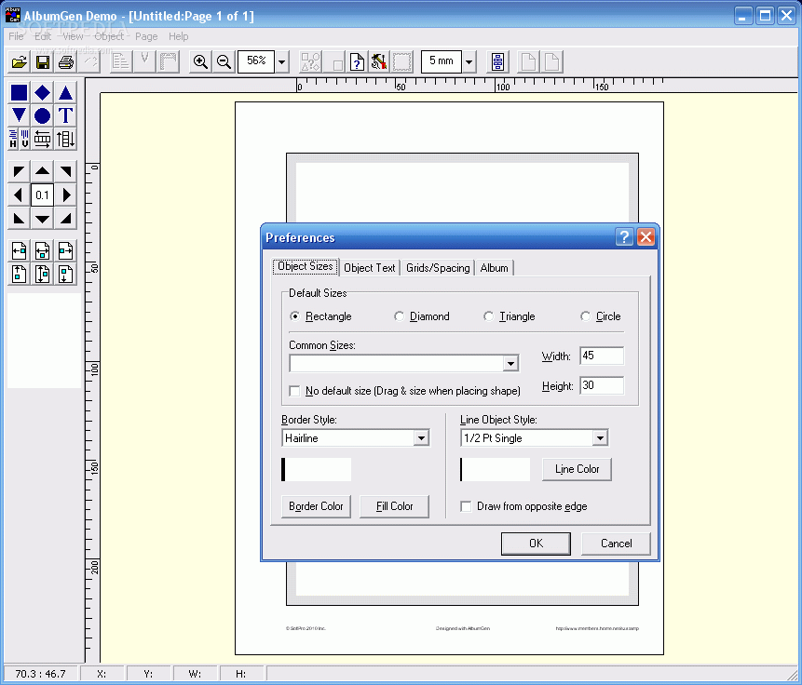Click the blue stacked-boxes layout toolbar icon
Image resolution: width=802 pixels, height=685 pixels.
click(497, 62)
